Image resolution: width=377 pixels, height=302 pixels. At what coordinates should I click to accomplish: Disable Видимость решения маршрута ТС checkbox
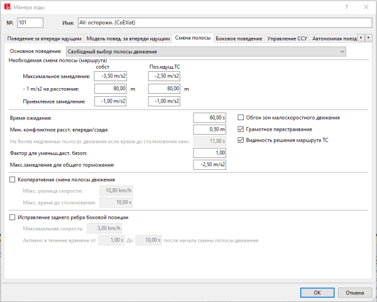coord(242,140)
